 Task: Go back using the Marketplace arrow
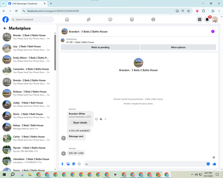(x=5, y=28)
